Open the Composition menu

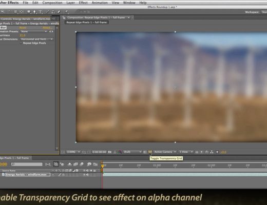(x=52, y=3)
